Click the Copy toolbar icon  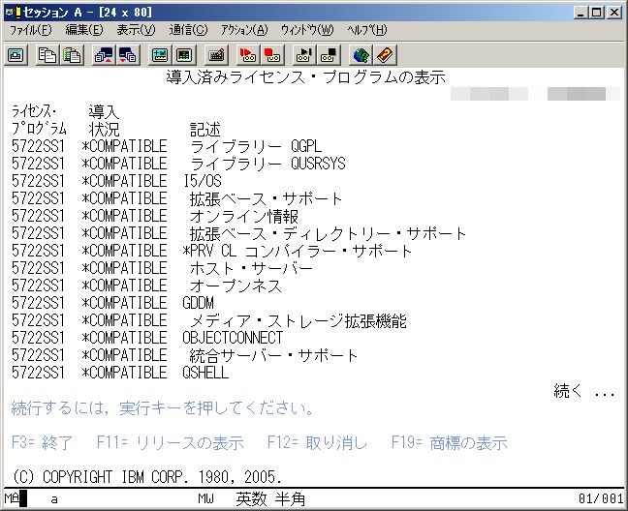click(x=47, y=55)
